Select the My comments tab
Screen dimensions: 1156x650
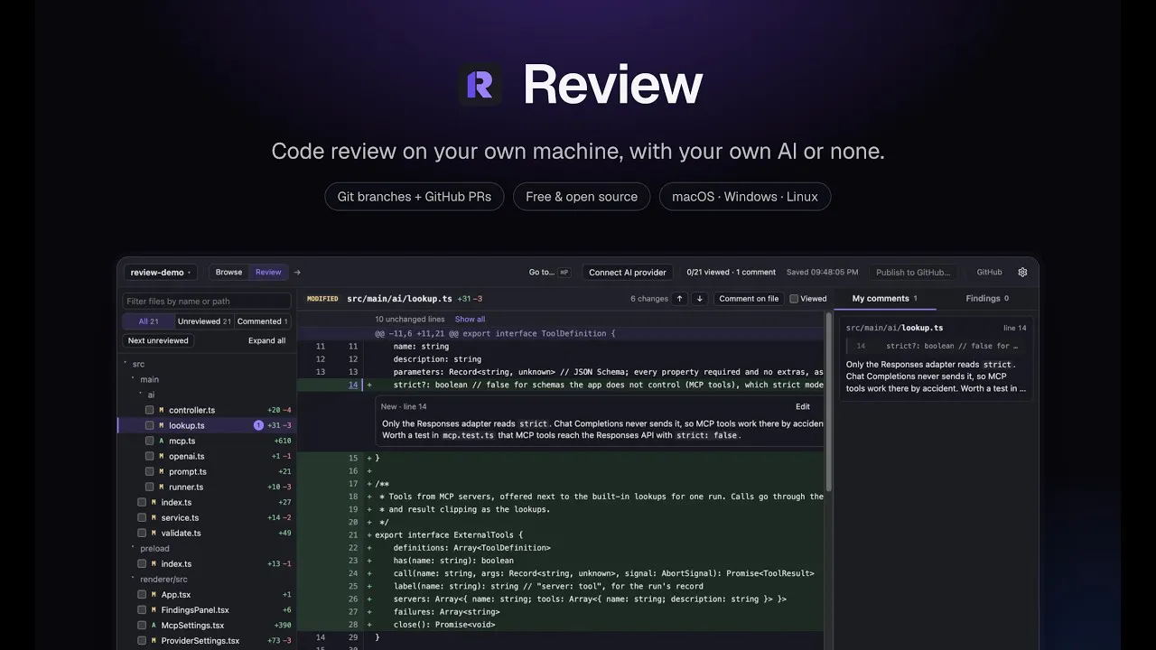885,299
